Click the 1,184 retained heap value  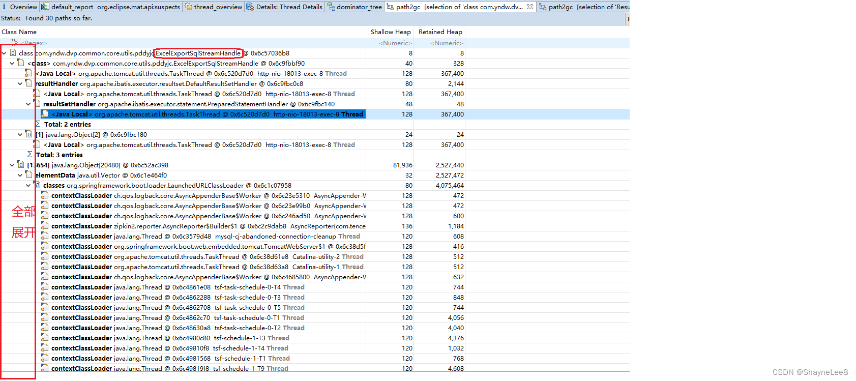click(x=456, y=226)
